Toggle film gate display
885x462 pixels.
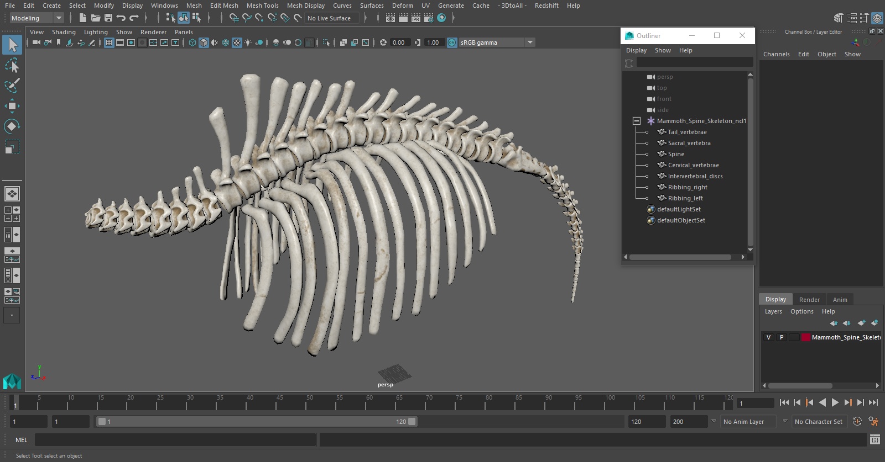coord(120,43)
